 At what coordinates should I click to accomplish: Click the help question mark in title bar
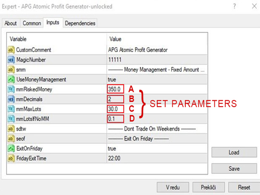pyautogui.click(x=234, y=6)
